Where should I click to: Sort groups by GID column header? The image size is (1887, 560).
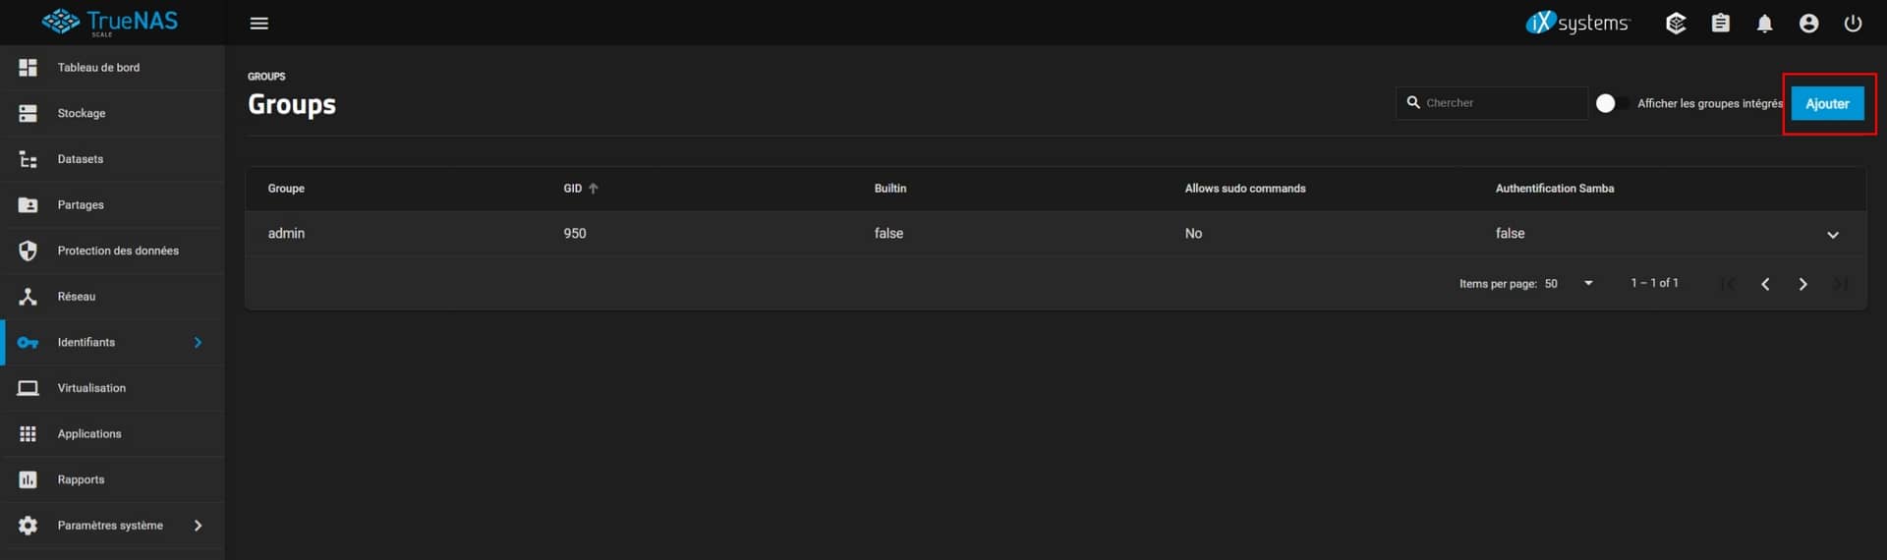click(x=573, y=189)
